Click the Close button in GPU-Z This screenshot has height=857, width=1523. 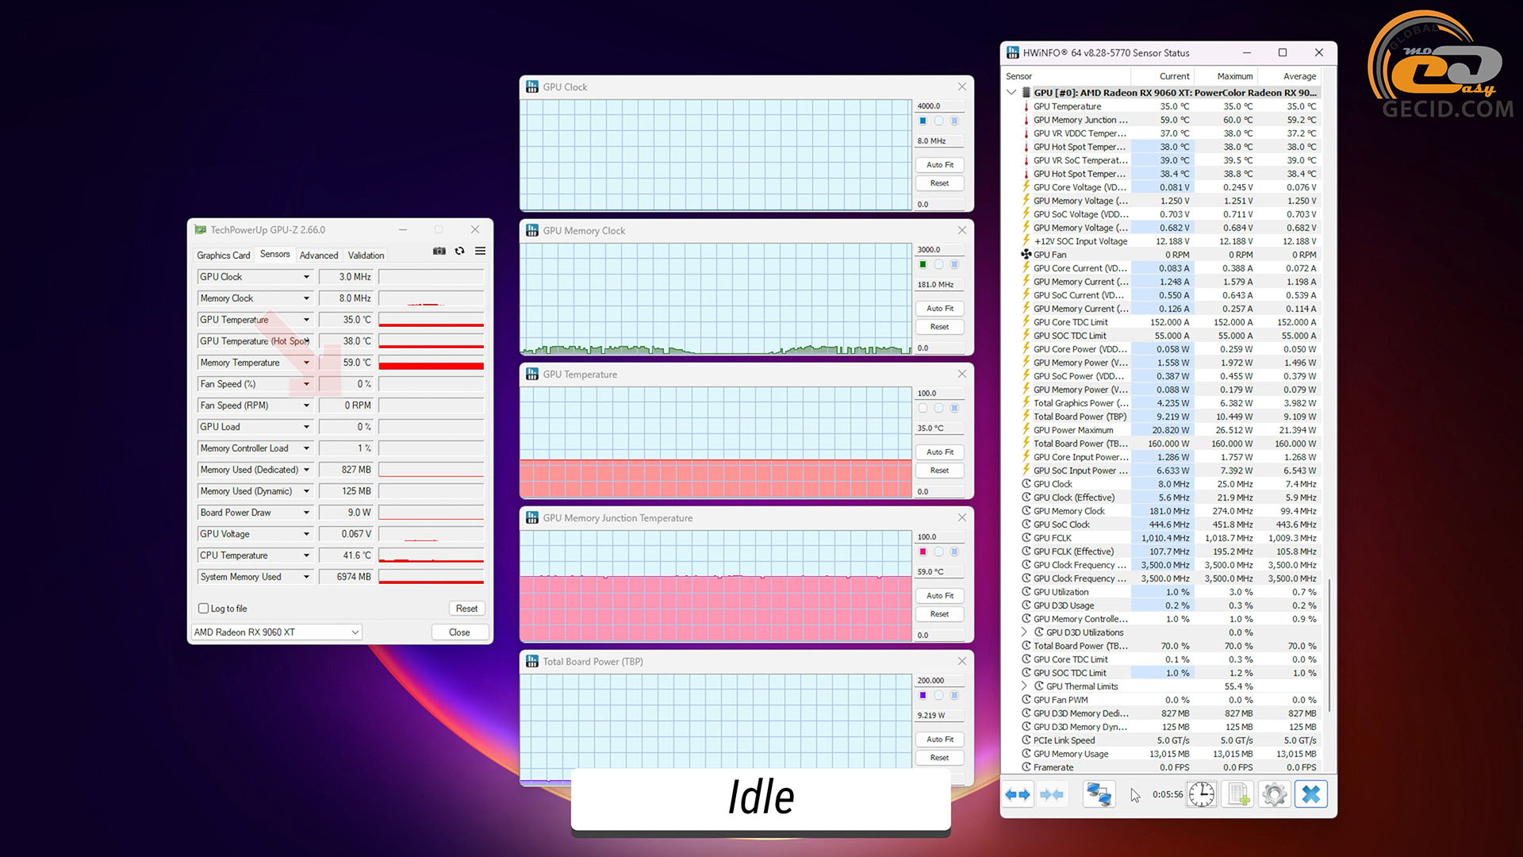pos(459,632)
